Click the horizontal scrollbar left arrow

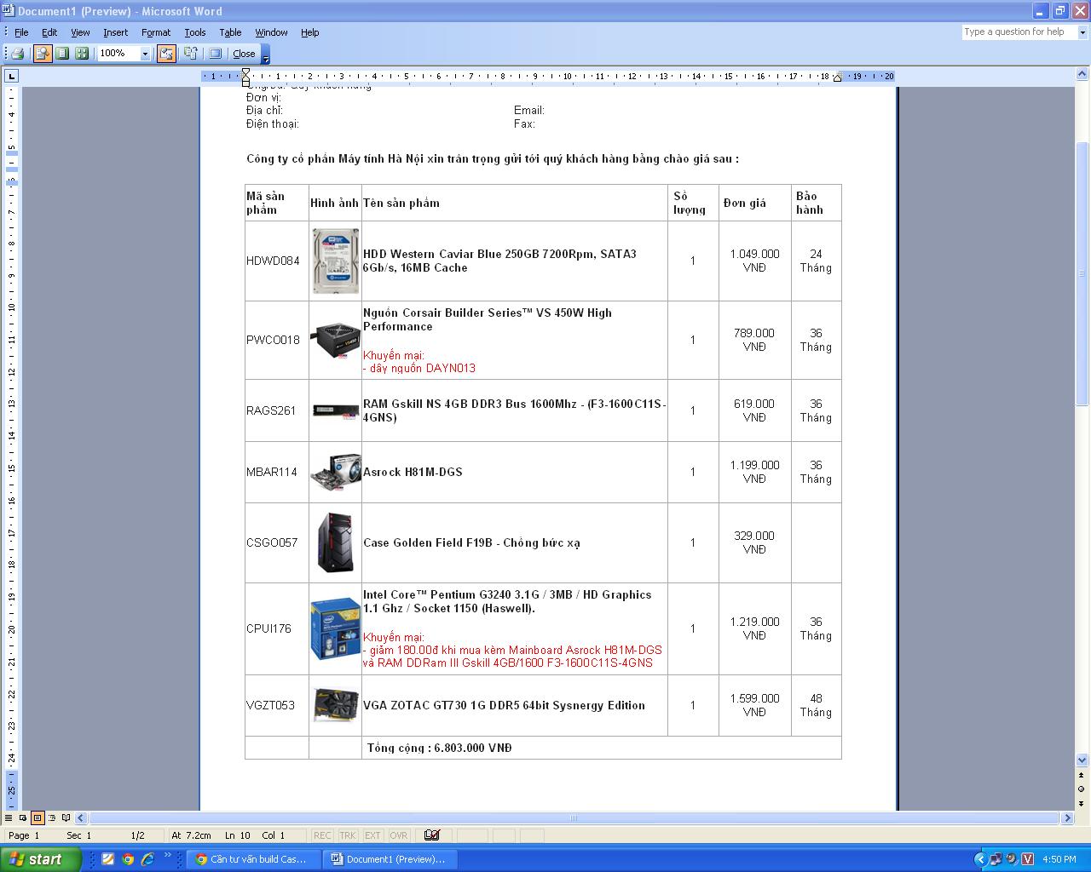pos(83,817)
